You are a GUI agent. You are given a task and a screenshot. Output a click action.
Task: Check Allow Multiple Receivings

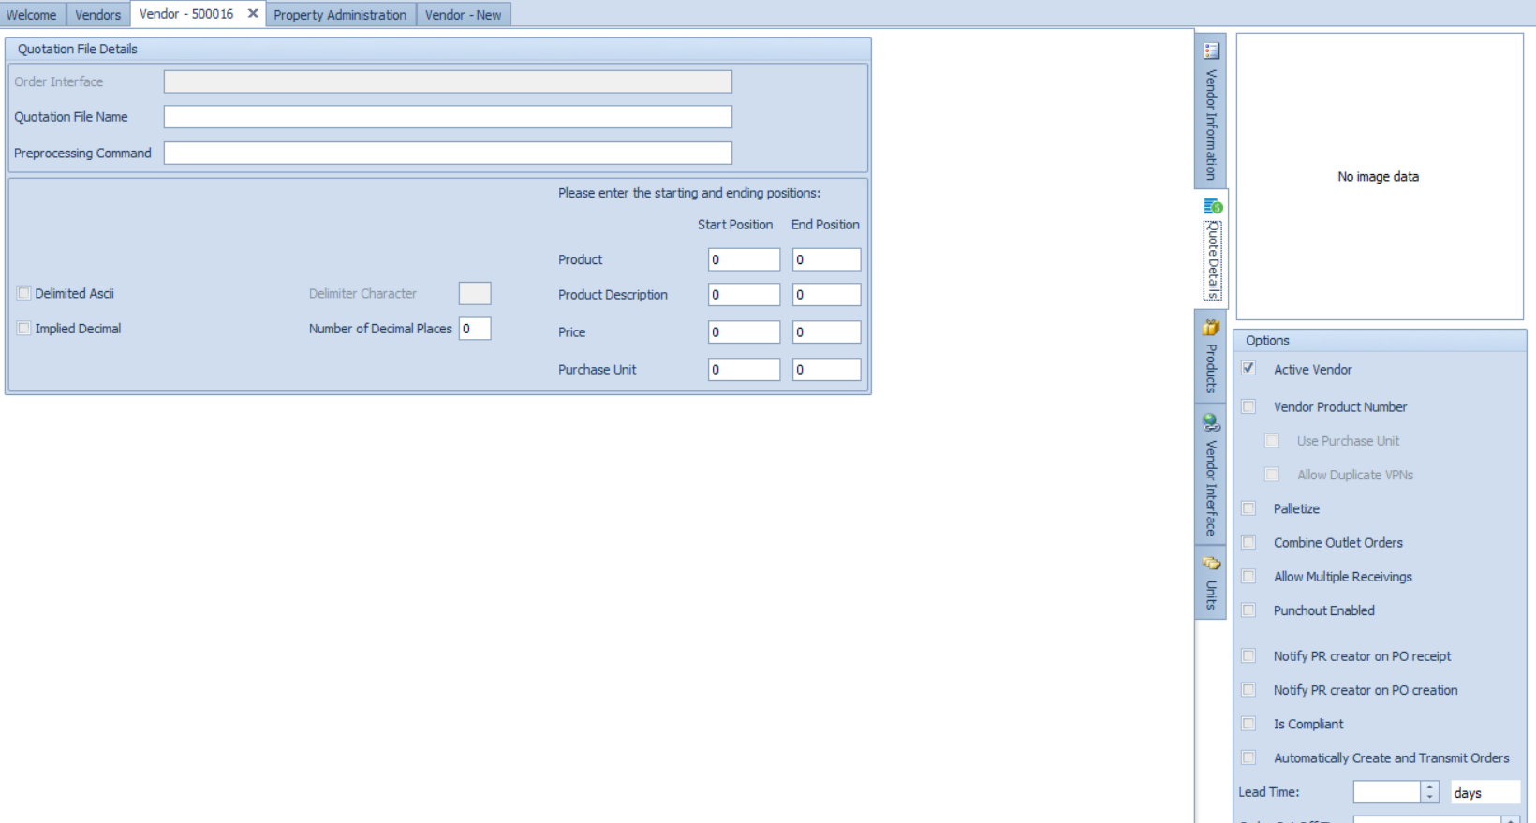[x=1248, y=577]
